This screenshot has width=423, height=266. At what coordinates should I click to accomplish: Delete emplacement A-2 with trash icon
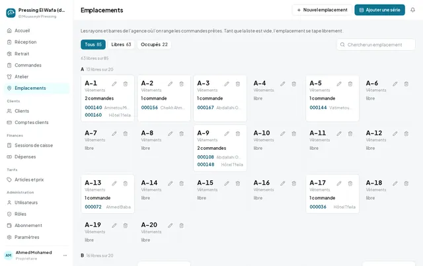pos(182,84)
